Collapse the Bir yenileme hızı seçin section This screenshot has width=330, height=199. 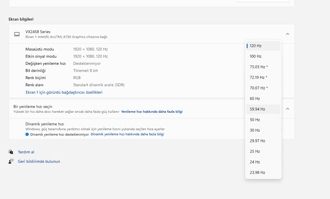click(288, 109)
